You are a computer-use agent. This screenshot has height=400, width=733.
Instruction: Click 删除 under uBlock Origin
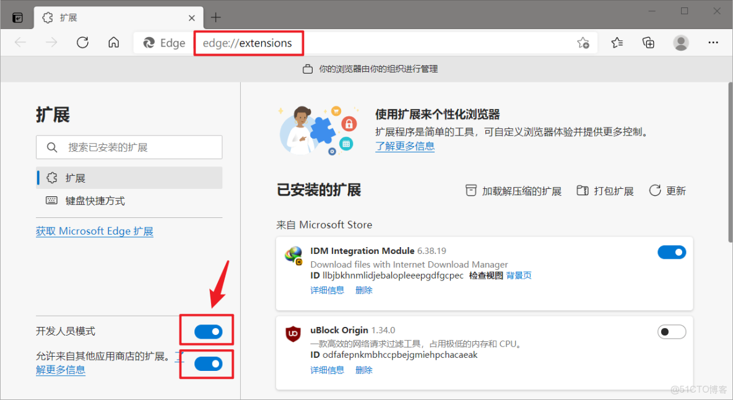pyautogui.click(x=363, y=370)
